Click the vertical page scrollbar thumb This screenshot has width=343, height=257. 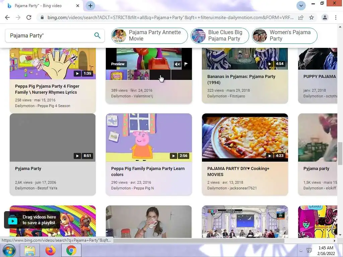tap(340, 154)
